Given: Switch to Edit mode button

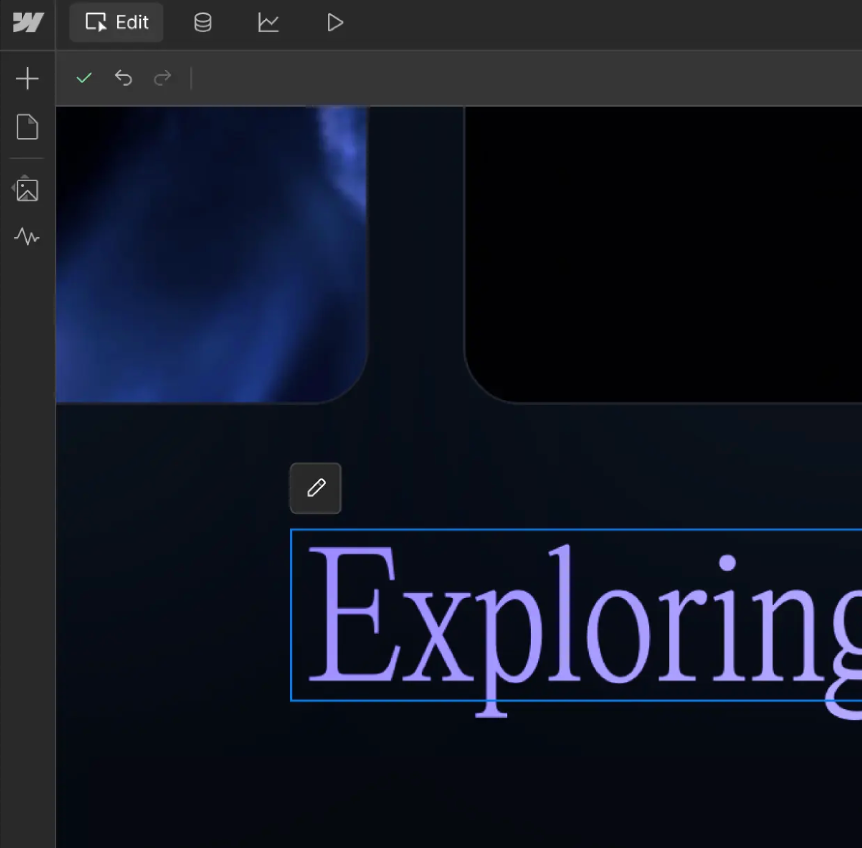Looking at the screenshot, I should tap(116, 22).
